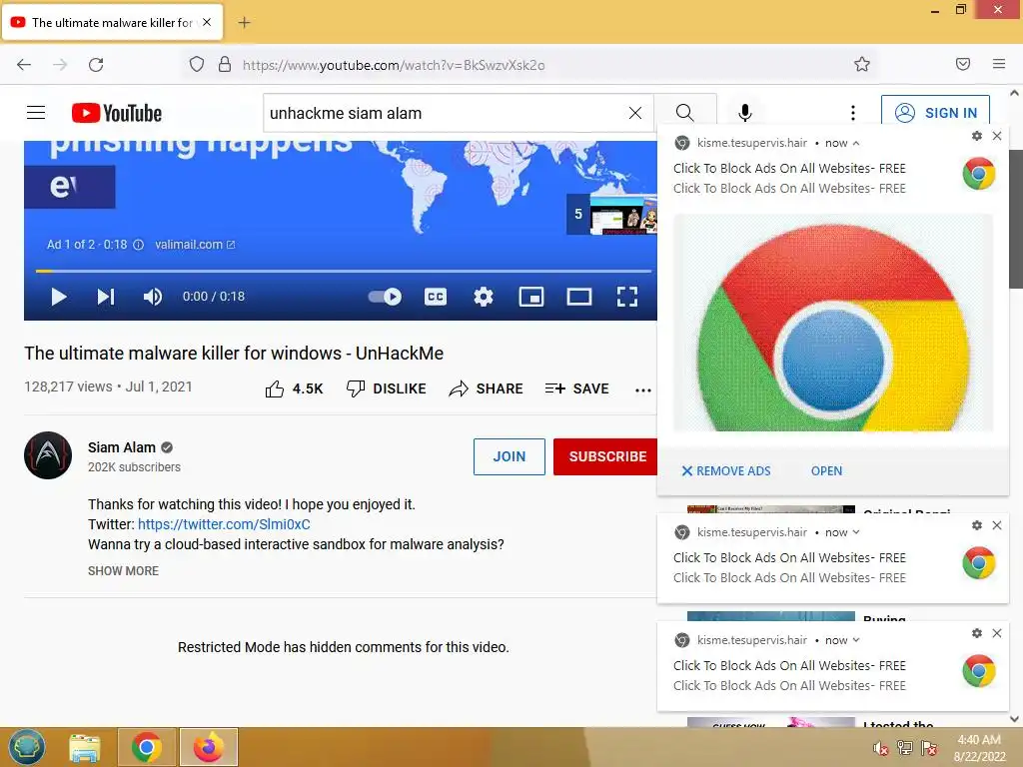The width and height of the screenshot is (1023, 767).
Task: Open settings gear on second notification
Action: [977, 525]
